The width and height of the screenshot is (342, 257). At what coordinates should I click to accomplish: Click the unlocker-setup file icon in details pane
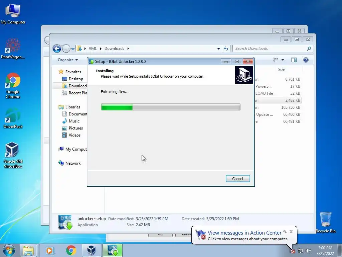(x=65, y=222)
